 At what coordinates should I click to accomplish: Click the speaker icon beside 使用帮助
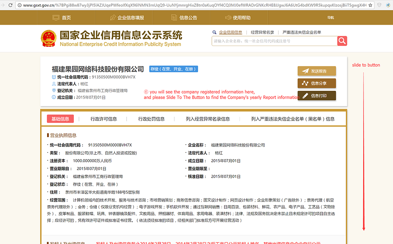228,18
